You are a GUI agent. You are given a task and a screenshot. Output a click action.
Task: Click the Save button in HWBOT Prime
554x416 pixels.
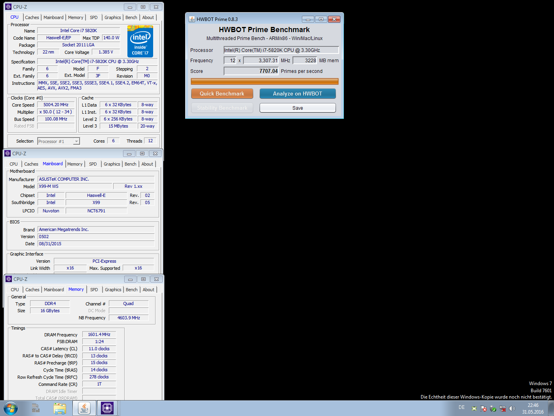point(298,108)
